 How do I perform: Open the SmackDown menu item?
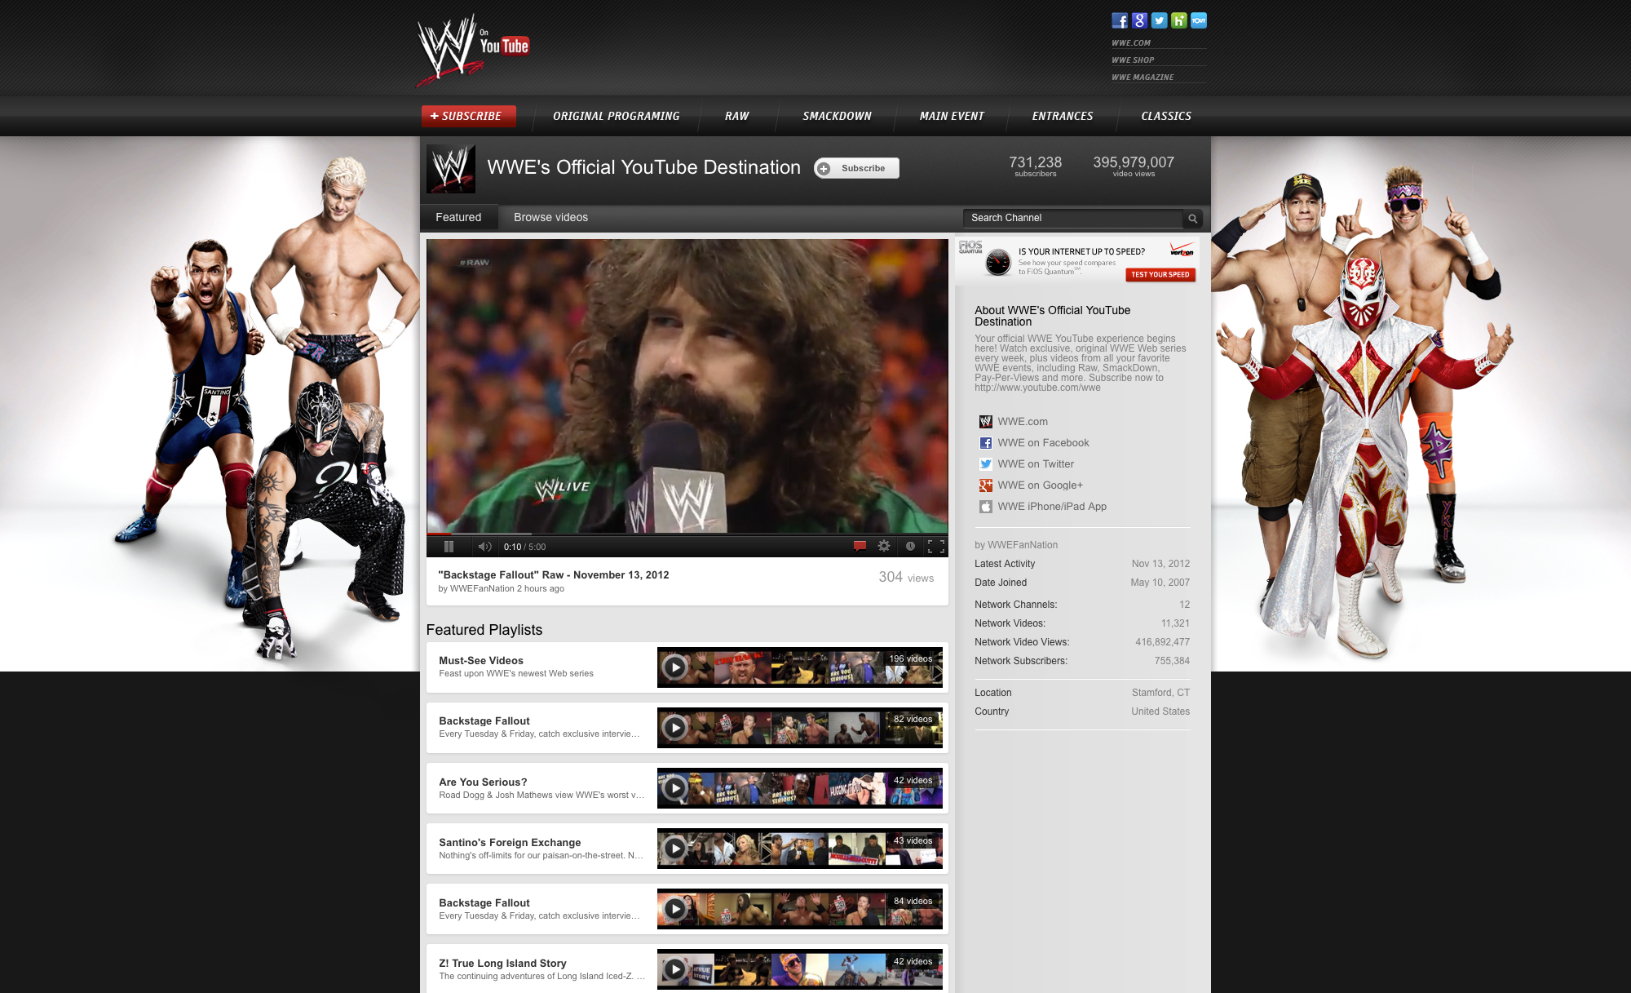[838, 117]
